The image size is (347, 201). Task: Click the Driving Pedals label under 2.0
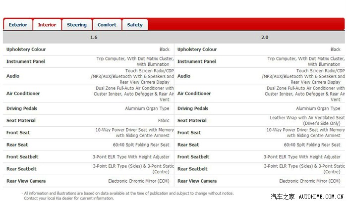pos(192,108)
